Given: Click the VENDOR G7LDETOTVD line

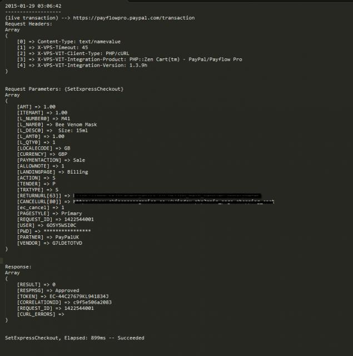Looking at the screenshot, I should pyautogui.click(x=49, y=243).
